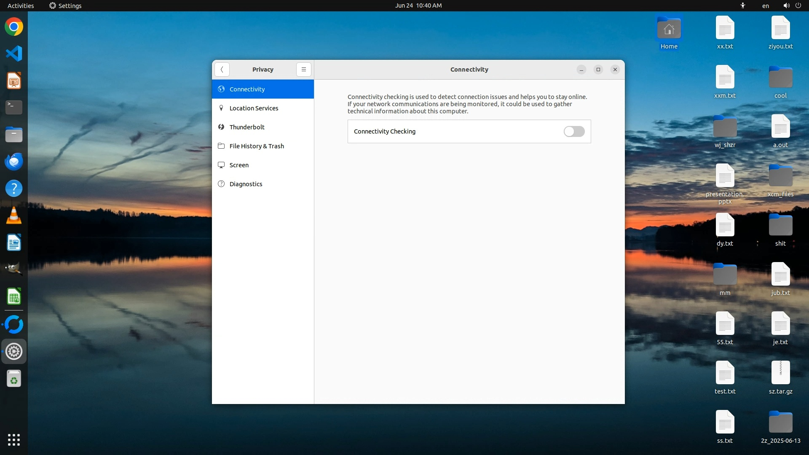Image resolution: width=809 pixels, height=455 pixels.
Task: Open the accessibility menu in top bar
Action: point(743,5)
